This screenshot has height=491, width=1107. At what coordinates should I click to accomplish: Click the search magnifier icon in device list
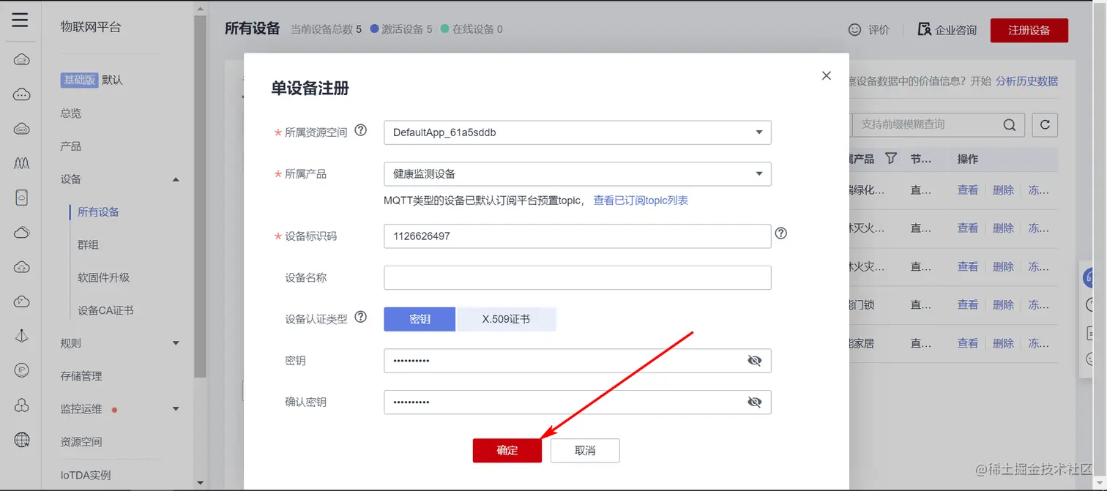pyautogui.click(x=1009, y=125)
